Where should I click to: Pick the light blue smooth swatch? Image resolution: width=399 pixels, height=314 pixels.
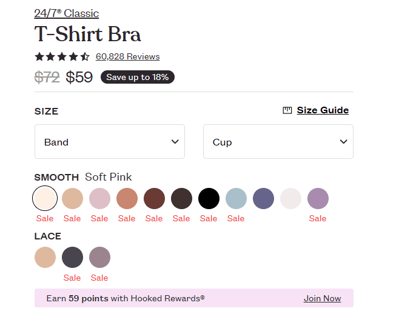(x=236, y=198)
